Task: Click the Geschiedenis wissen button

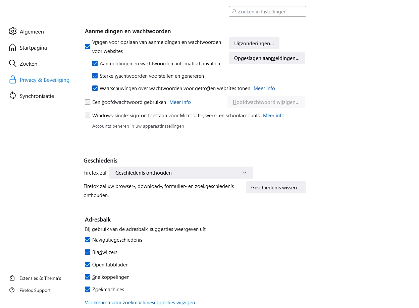Action: [x=276, y=187]
